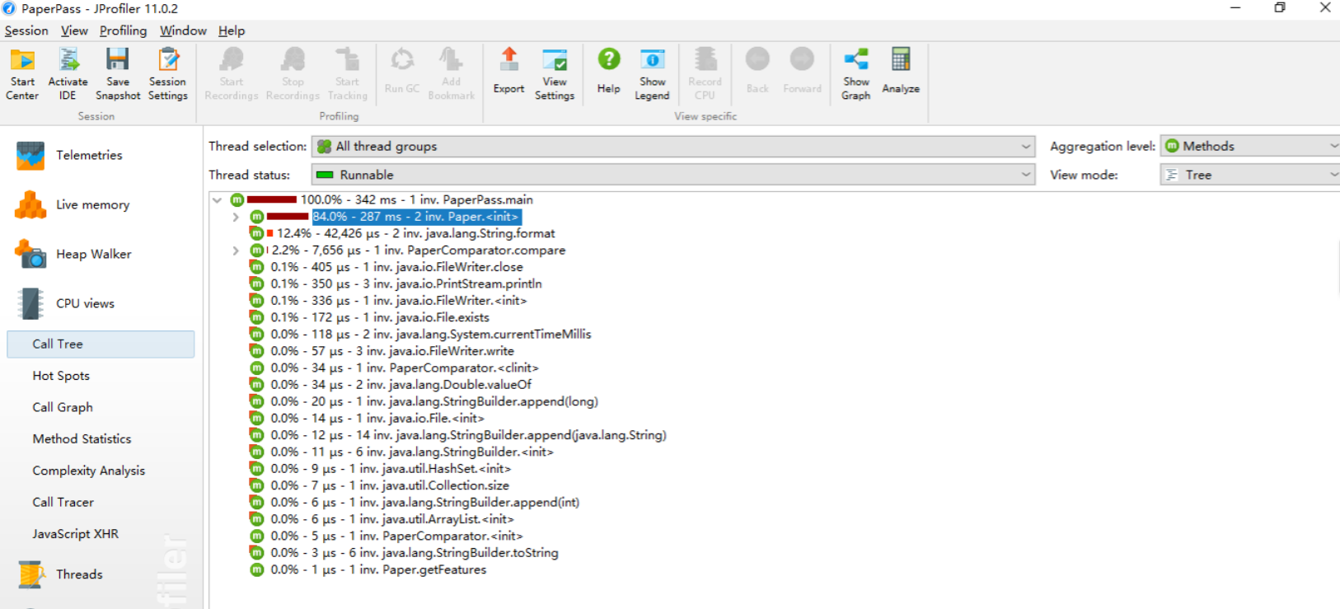Open the Thread status dropdown
The image size is (1340, 609).
click(673, 175)
